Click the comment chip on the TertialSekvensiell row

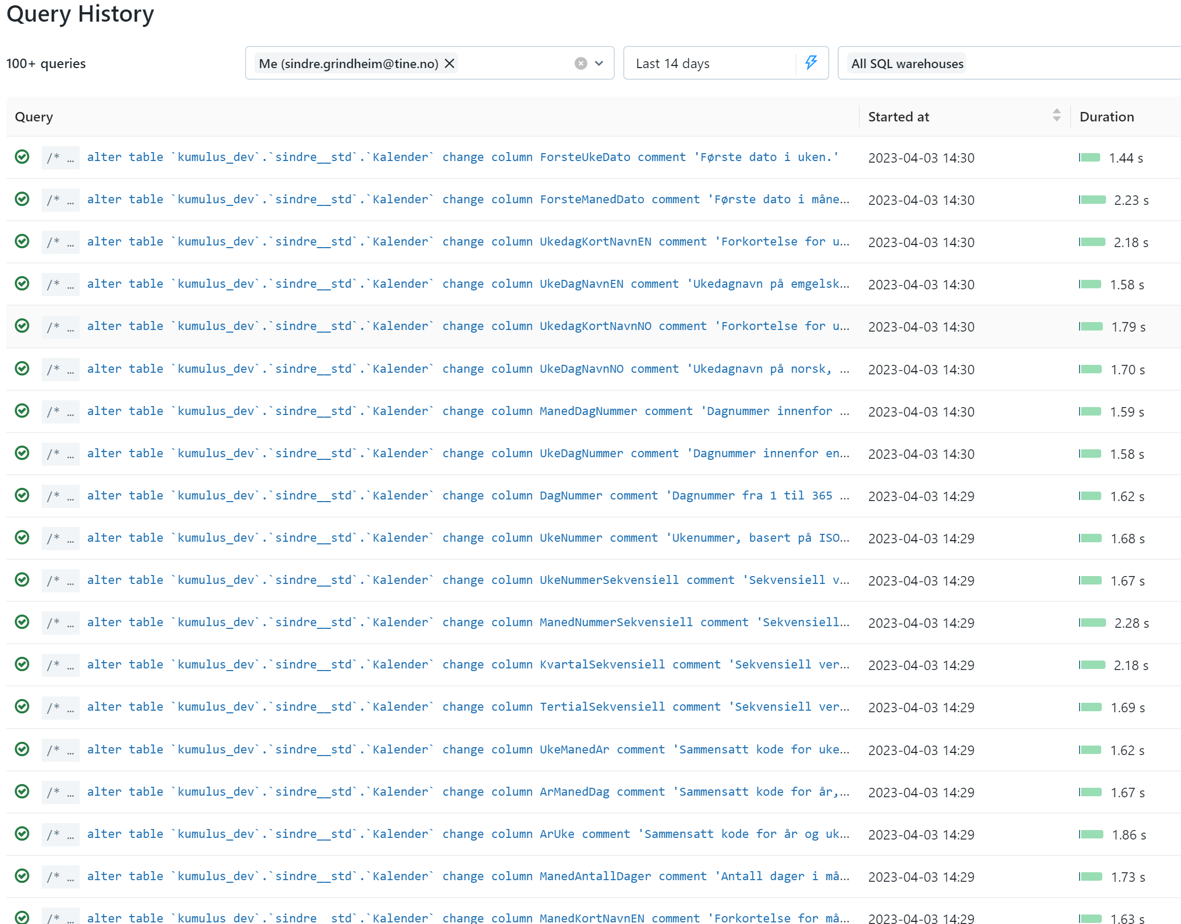pos(60,707)
